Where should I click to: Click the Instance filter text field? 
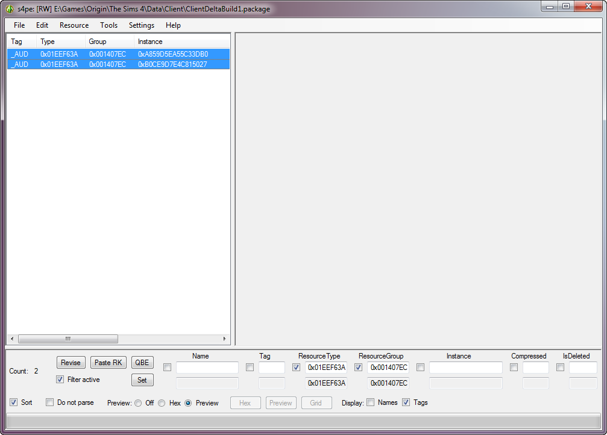pyautogui.click(x=466, y=368)
